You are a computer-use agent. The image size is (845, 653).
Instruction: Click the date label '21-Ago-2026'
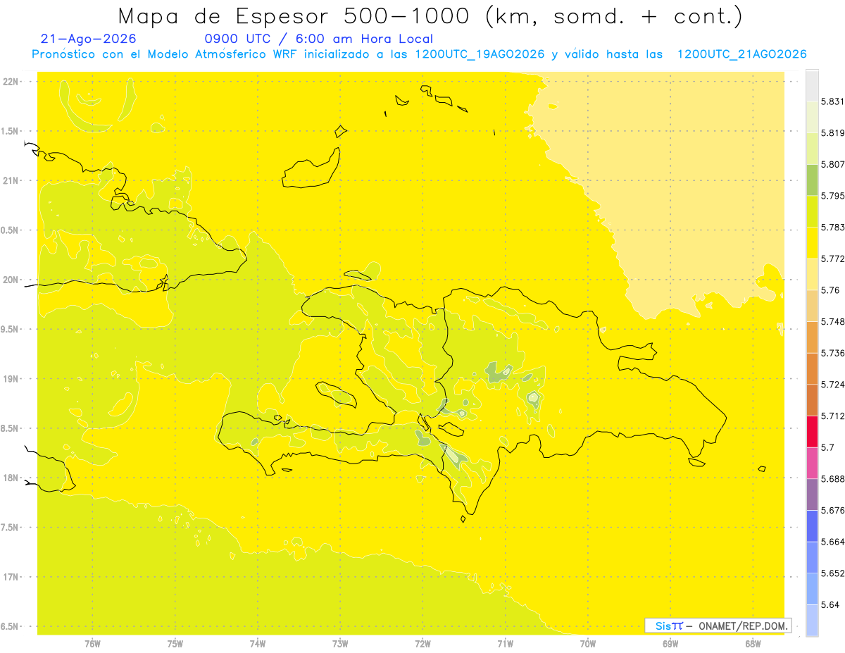pos(89,39)
